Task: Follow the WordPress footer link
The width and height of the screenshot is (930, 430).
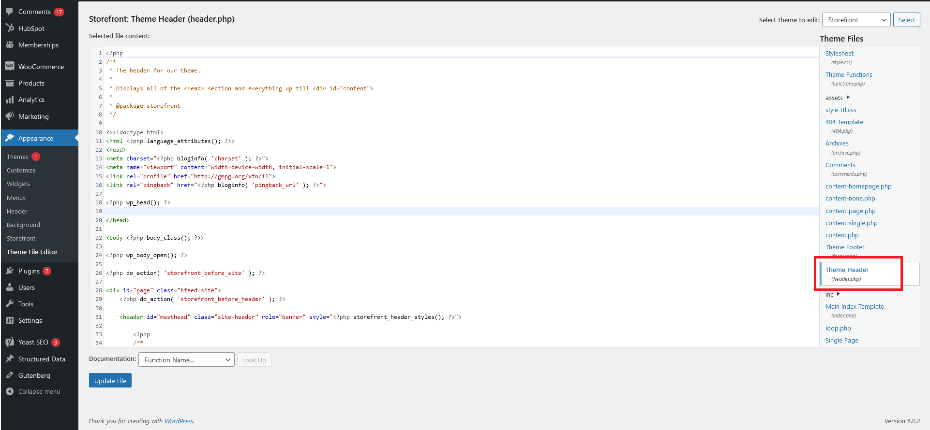Action: tap(179, 421)
